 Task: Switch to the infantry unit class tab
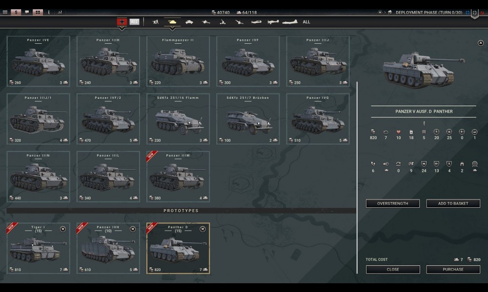[x=156, y=22]
